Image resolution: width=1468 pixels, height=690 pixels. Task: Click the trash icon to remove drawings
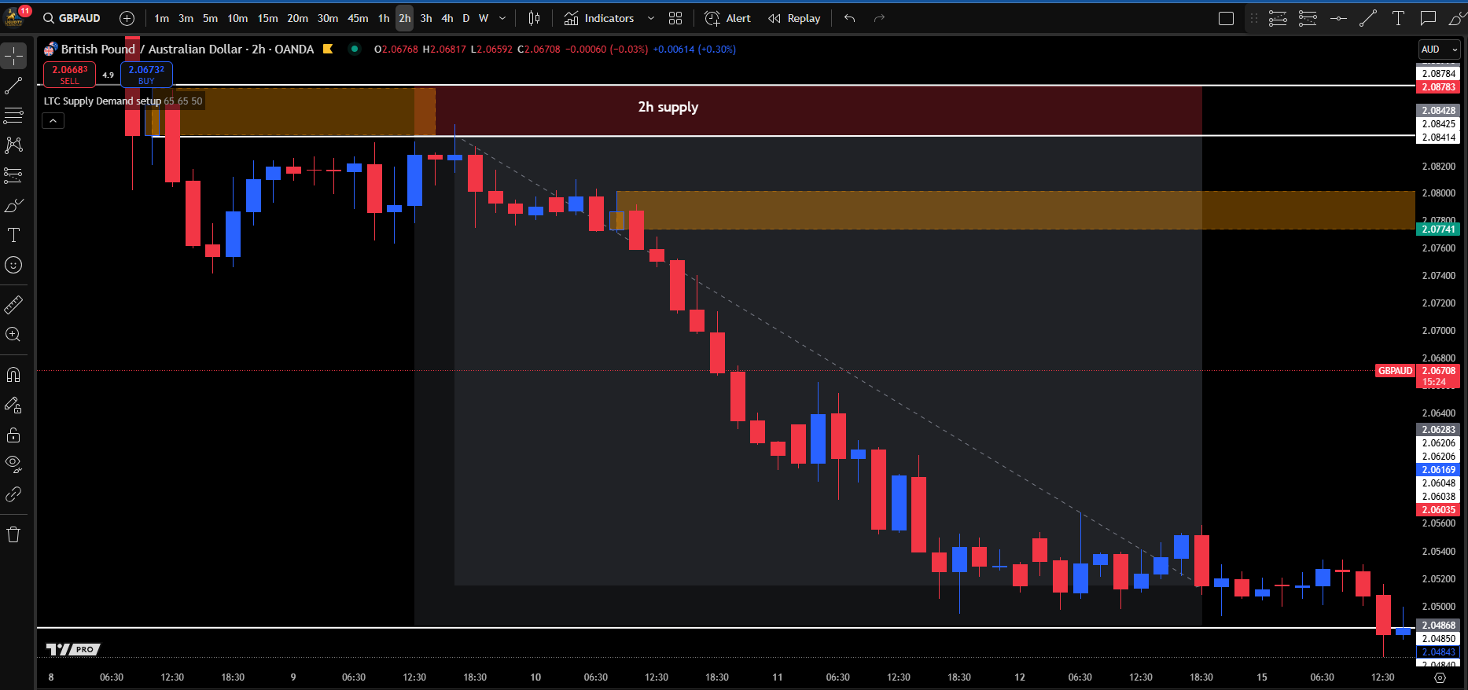coord(13,534)
